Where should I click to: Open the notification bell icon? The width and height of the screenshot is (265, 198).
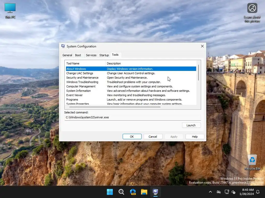click(x=258, y=192)
